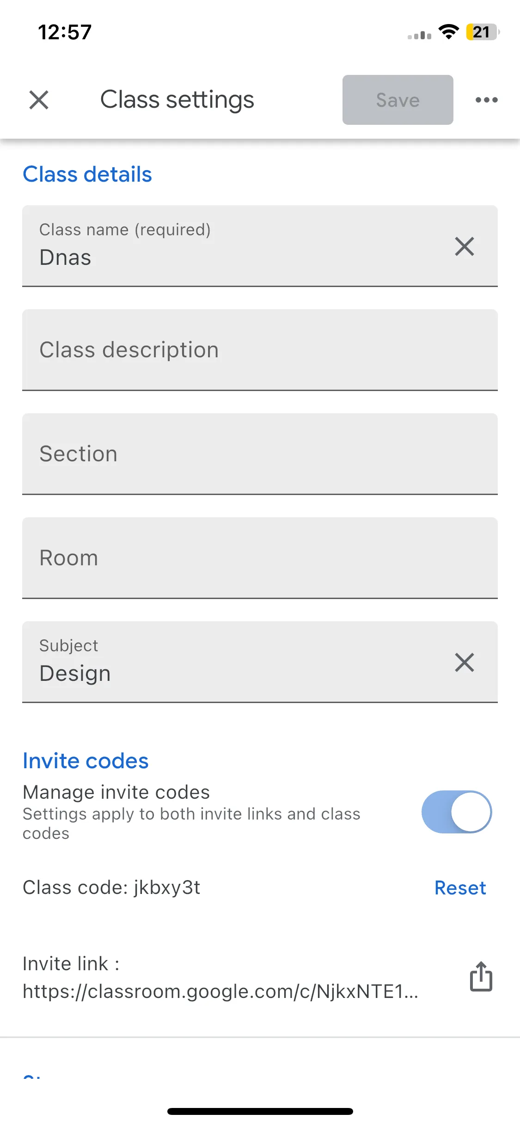This screenshot has height=1126, width=520.
Task: Select the Section input field
Action: point(260,454)
